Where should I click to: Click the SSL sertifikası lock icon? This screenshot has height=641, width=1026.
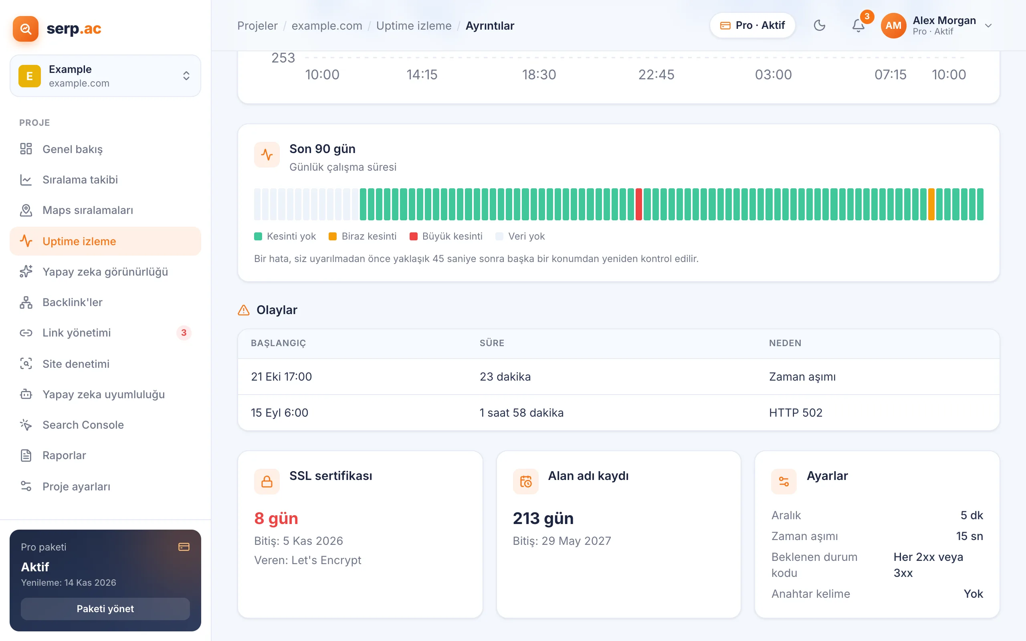point(267,482)
